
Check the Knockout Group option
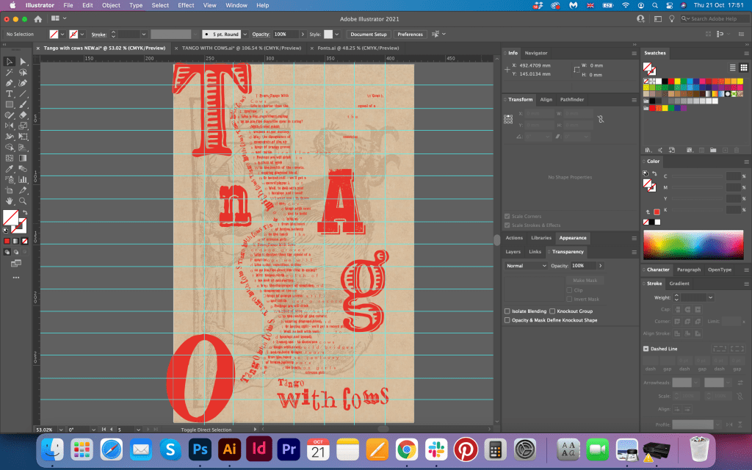552,311
